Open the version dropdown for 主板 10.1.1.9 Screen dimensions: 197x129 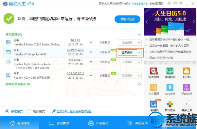(x=91, y=42)
